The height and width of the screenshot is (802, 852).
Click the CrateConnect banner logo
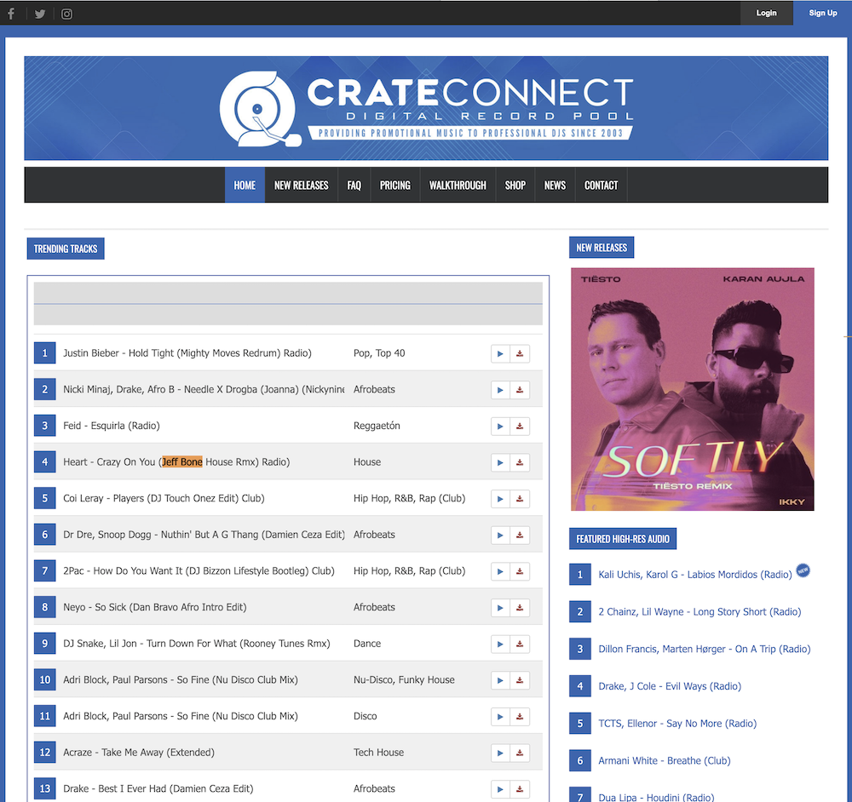pyautogui.click(x=426, y=108)
